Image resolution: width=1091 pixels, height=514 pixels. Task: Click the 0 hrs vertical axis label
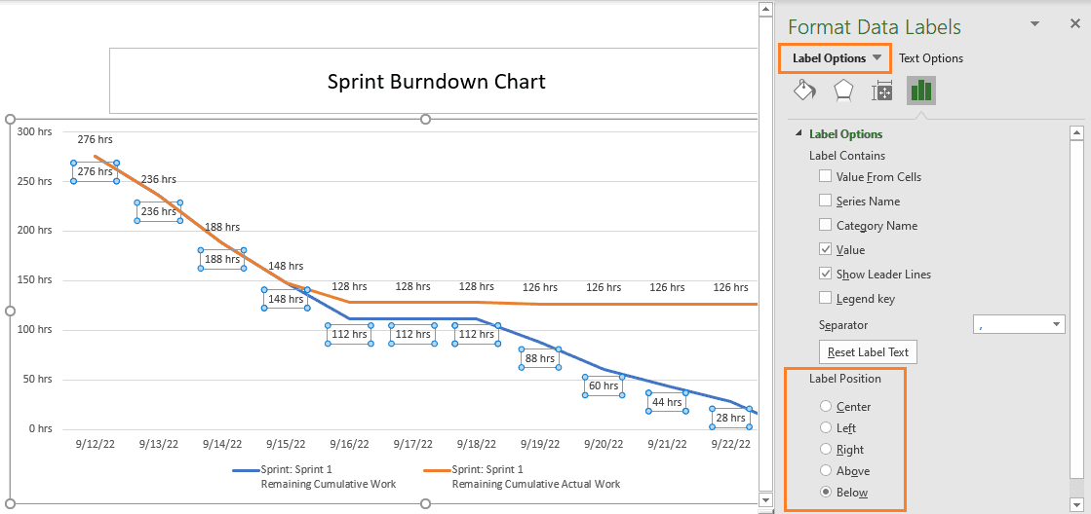(x=40, y=429)
